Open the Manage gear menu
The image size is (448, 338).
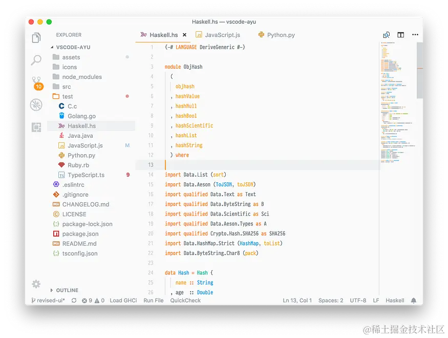[x=36, y=284]
